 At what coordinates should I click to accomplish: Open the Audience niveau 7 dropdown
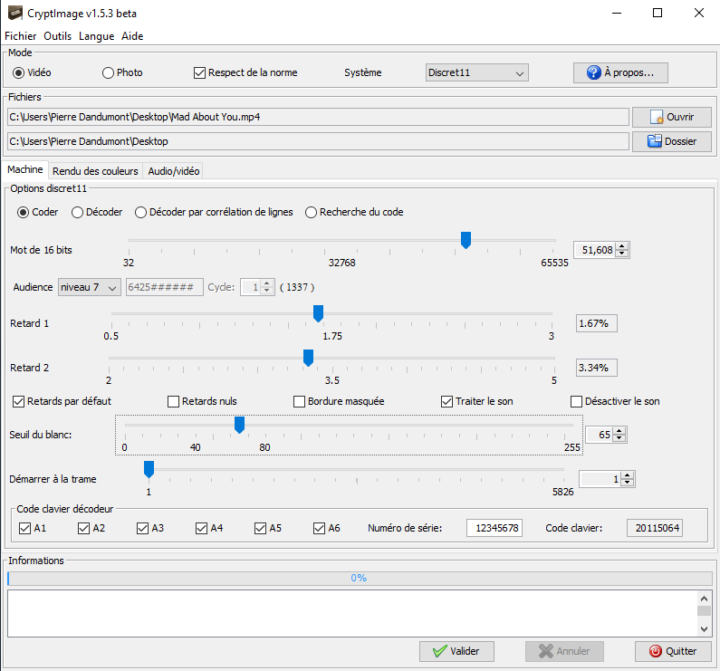tap(89, 287)
